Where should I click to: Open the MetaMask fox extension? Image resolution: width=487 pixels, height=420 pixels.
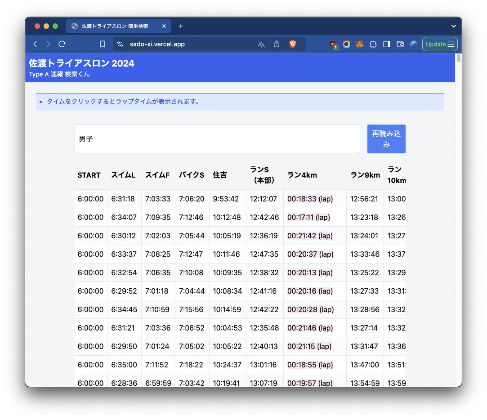360,44
